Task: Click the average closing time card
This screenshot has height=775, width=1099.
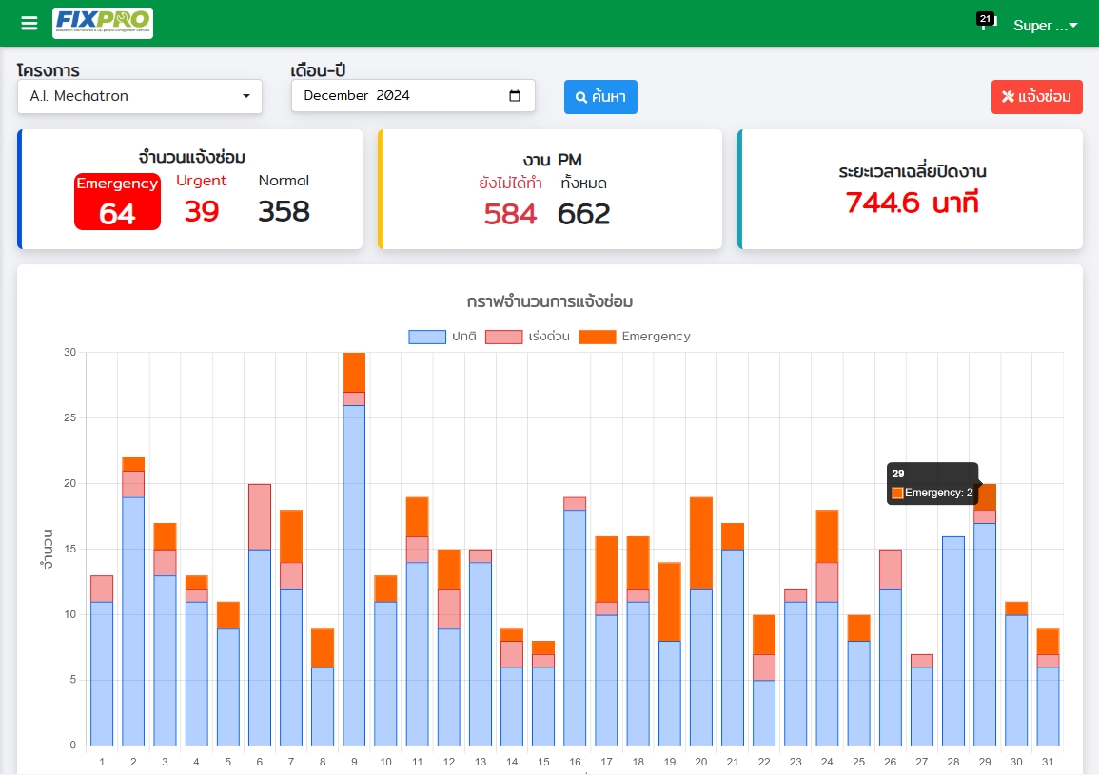Action: (x=911, y=189)
